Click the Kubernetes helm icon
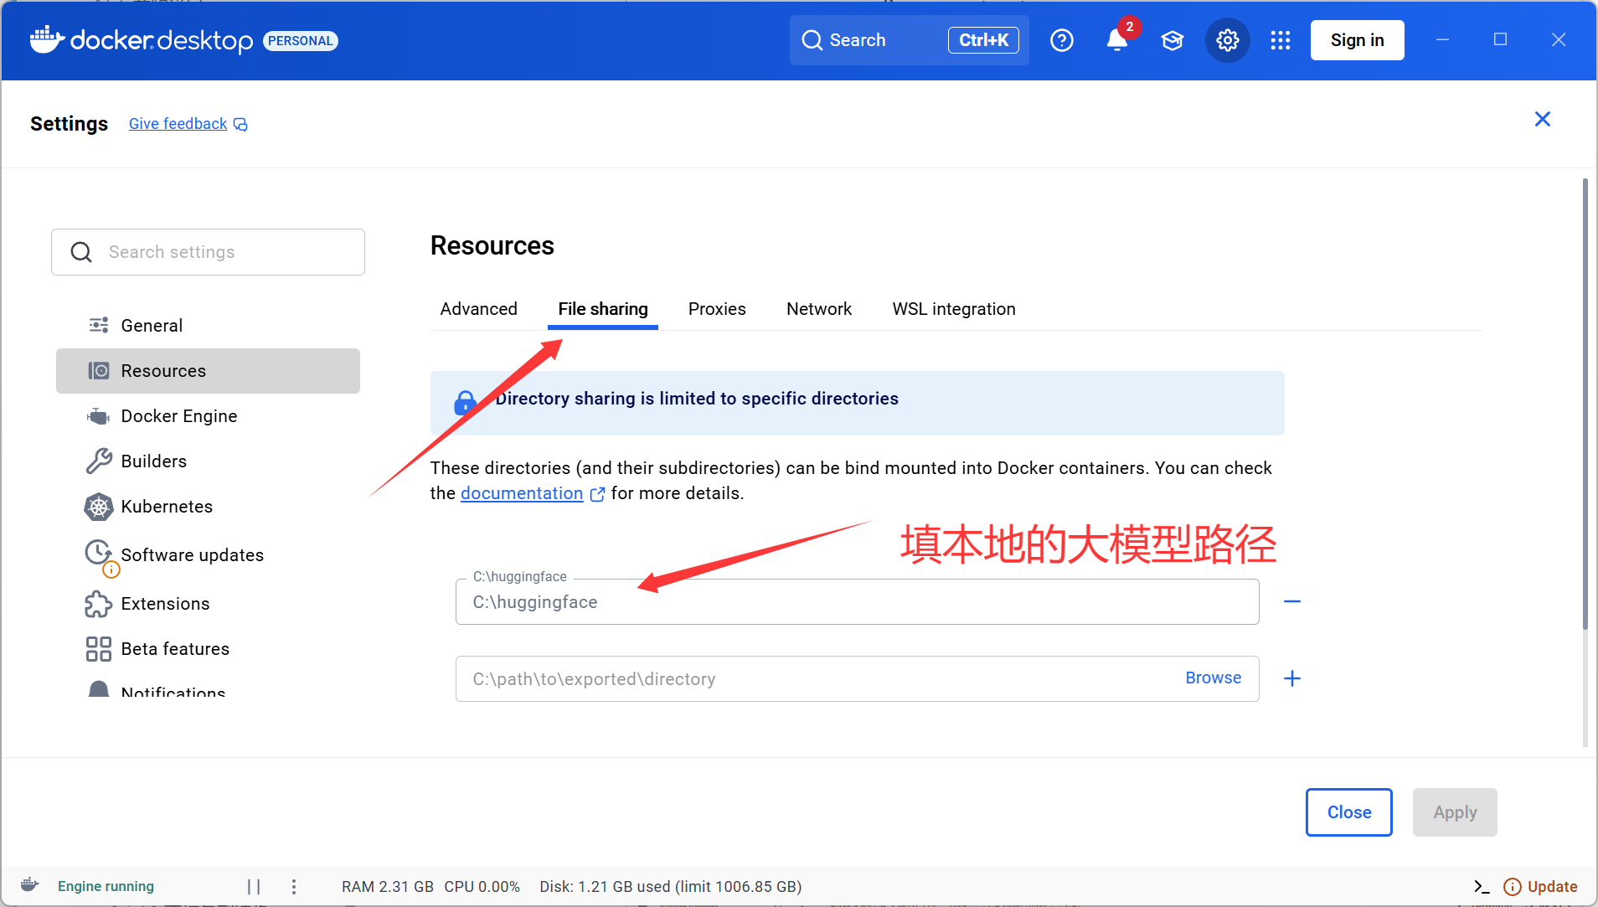Viewport: 1598px width, 907px height. [x=99, y=506]
